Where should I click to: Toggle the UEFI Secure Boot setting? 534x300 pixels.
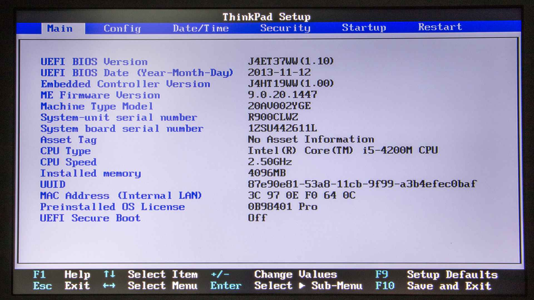pos(90,218)
